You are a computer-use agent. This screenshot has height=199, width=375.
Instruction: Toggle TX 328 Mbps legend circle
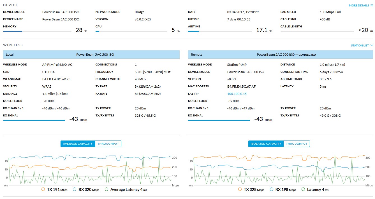pos(240,189)
